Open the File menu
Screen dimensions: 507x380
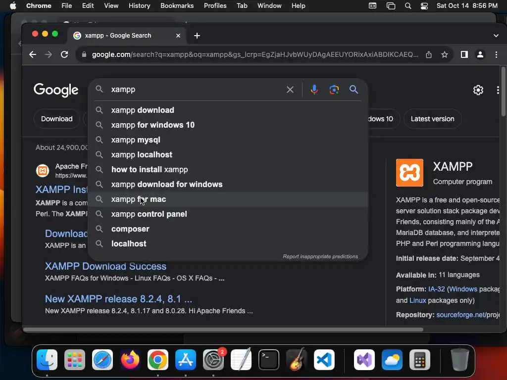pos(67,6)
